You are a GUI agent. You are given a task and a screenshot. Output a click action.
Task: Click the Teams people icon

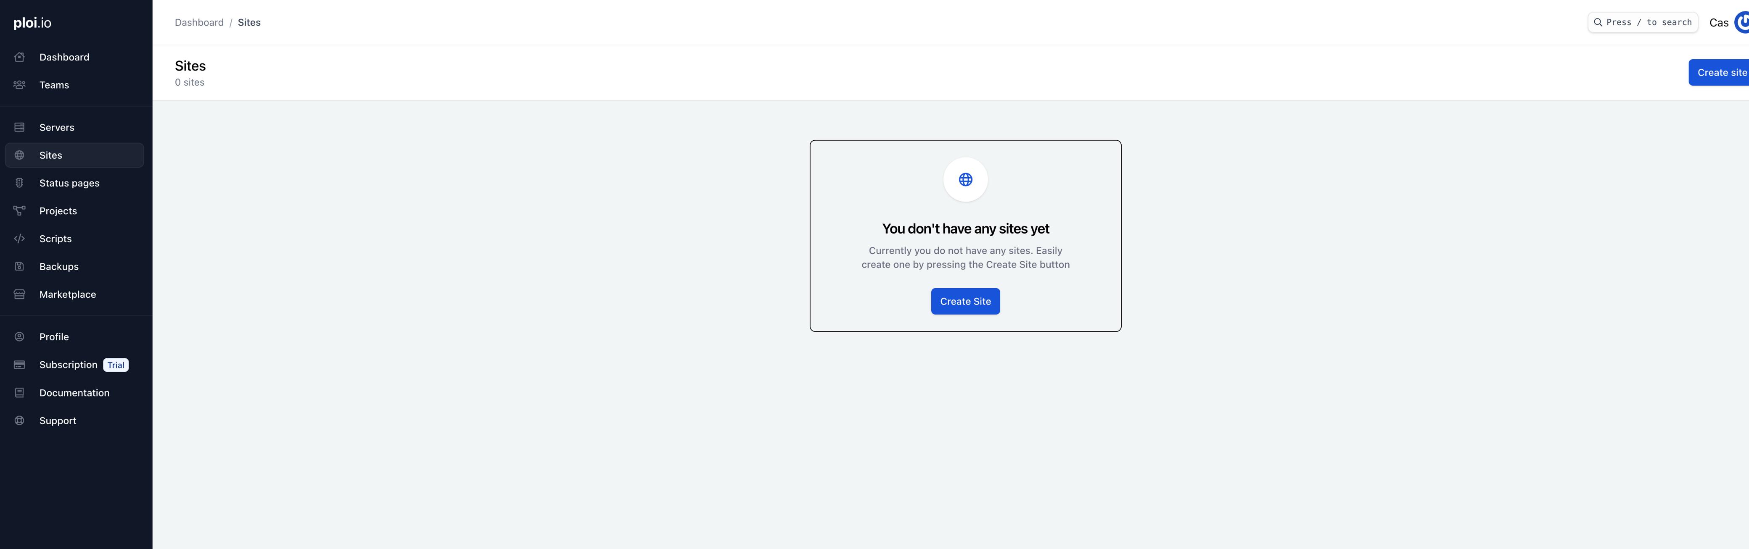click(20, 85)
